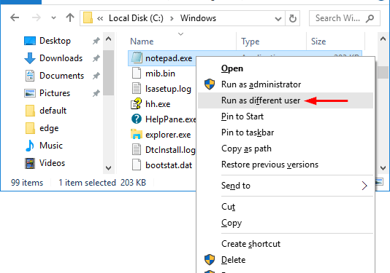Choose Open in the context menu

(x=286, y=68)
